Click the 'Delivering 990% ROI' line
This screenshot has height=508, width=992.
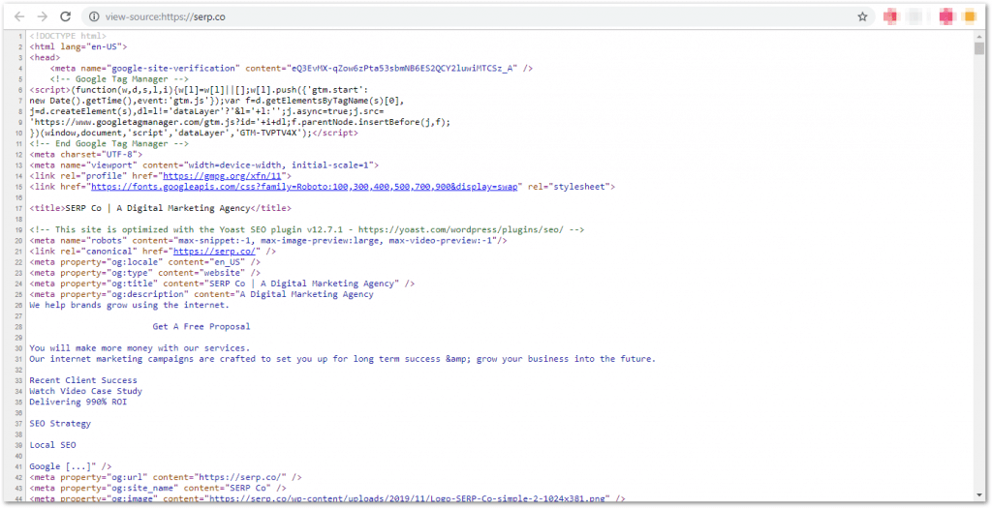(x=77, y=402)
